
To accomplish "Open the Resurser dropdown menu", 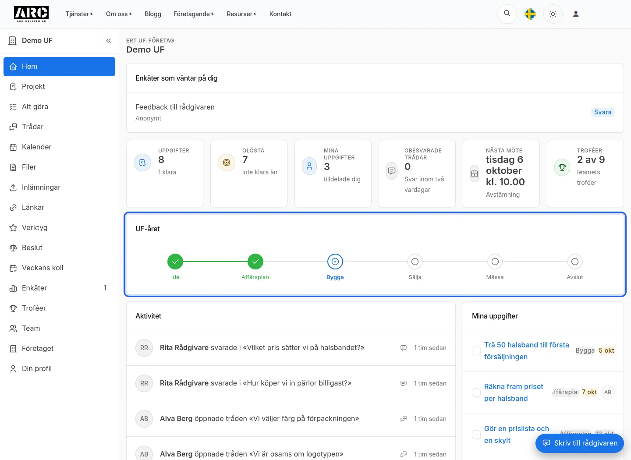I will (241, 14).
